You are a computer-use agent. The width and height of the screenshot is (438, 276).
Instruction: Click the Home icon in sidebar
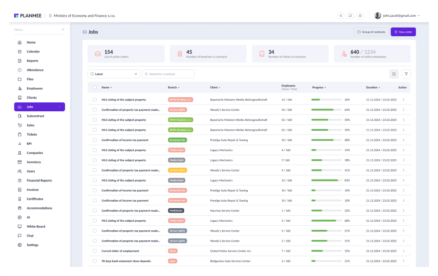coord(19,42)
